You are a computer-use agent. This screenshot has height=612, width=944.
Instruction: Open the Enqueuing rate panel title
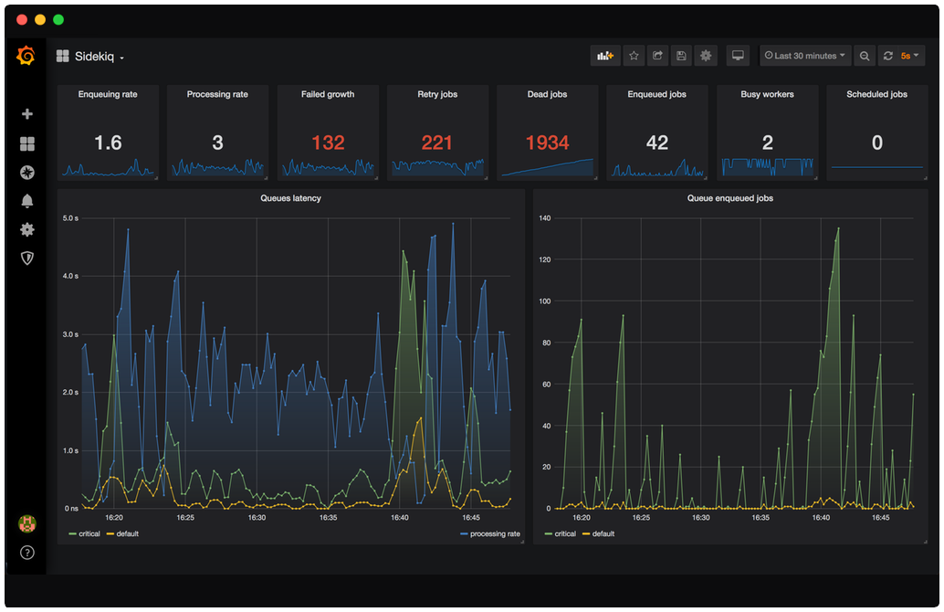point(108,94)
